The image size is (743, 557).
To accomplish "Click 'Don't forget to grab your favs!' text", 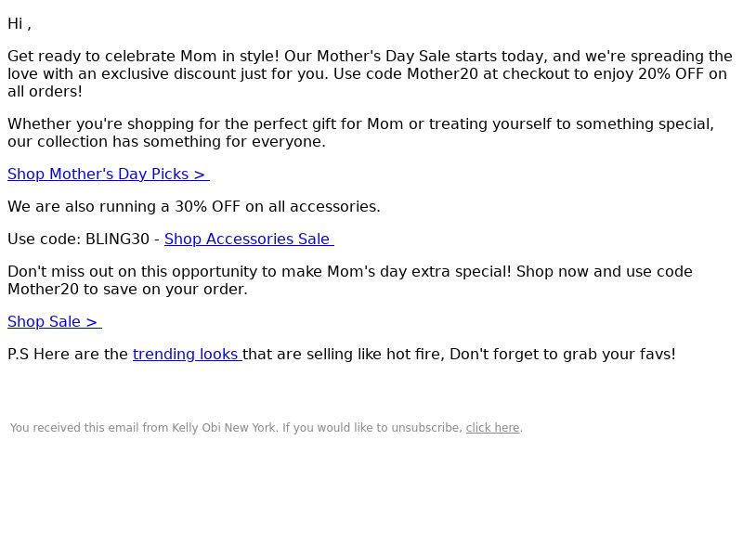I will pos(563,355).
